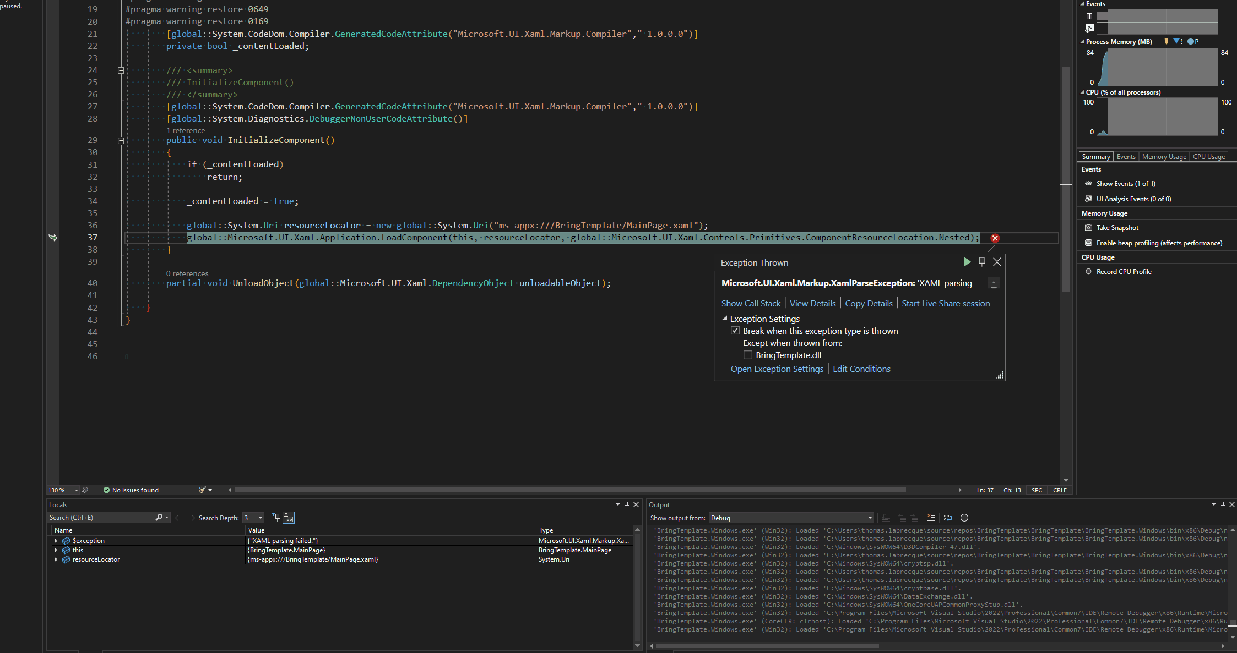Switch to the Memory Usage tab
1237x653 pixels.
[x=1164, y=156]
